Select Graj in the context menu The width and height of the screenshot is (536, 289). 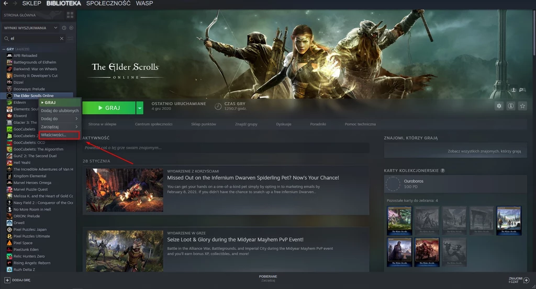pyautogui.click(x=60, y=102)
